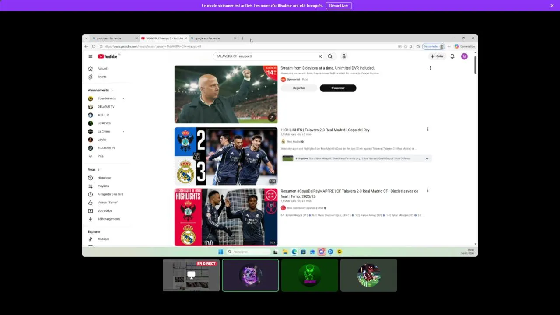
Task: Expand Plus to show more subscriptions
Action: click(x=101, y=156)
